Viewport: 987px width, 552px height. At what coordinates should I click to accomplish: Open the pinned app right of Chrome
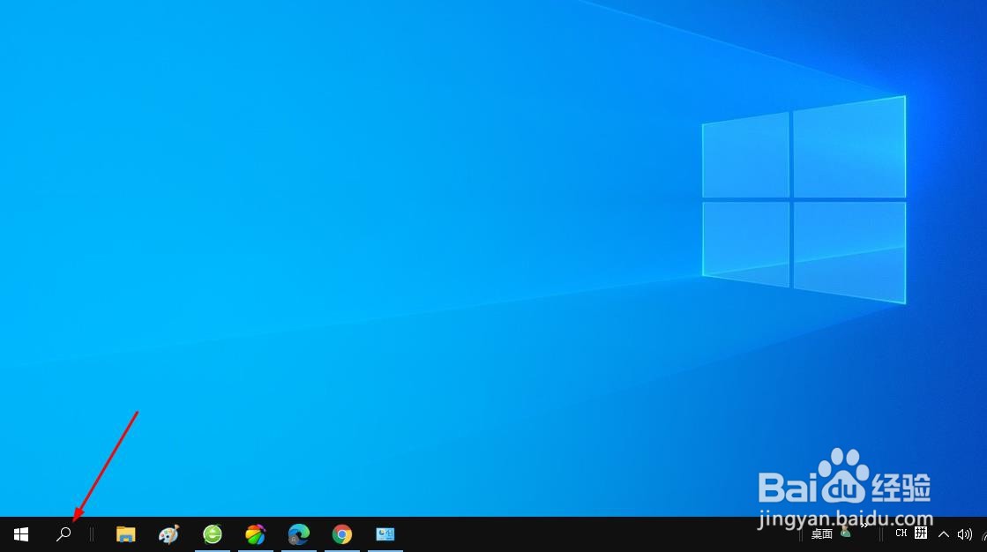point(385,533)
